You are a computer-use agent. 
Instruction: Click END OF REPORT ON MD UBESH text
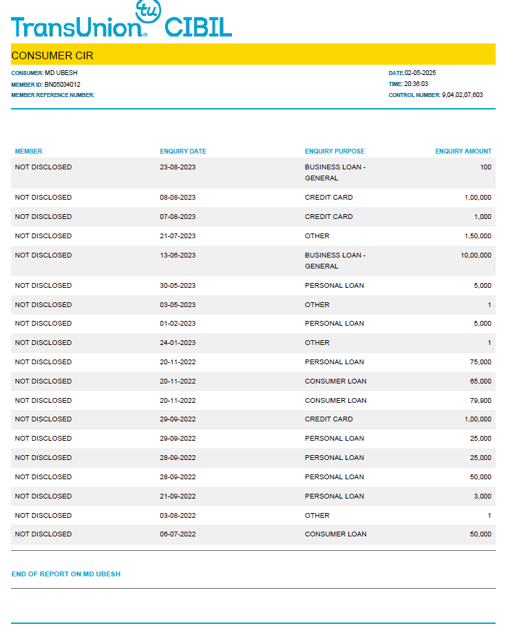coord(65,574)
